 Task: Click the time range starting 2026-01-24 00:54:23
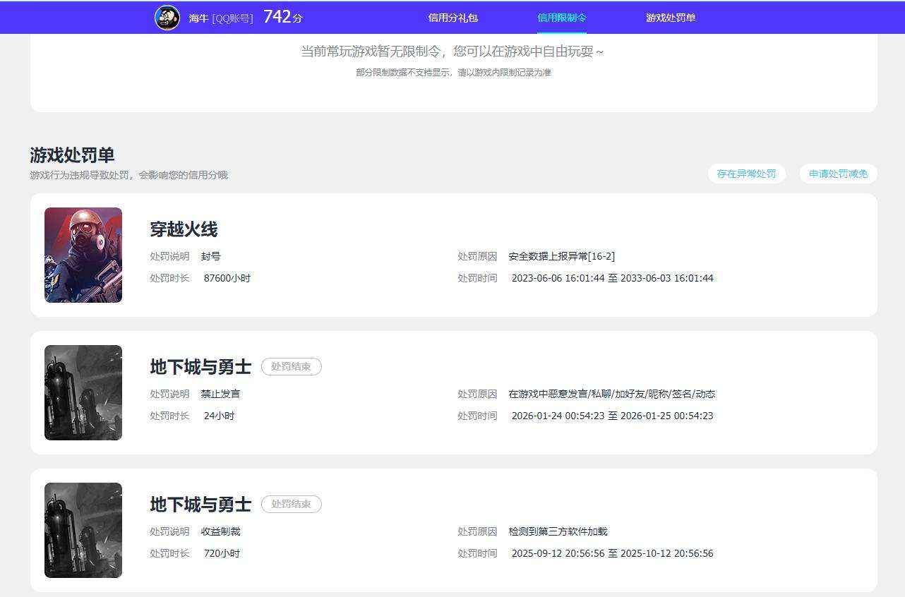click(612, 416)
